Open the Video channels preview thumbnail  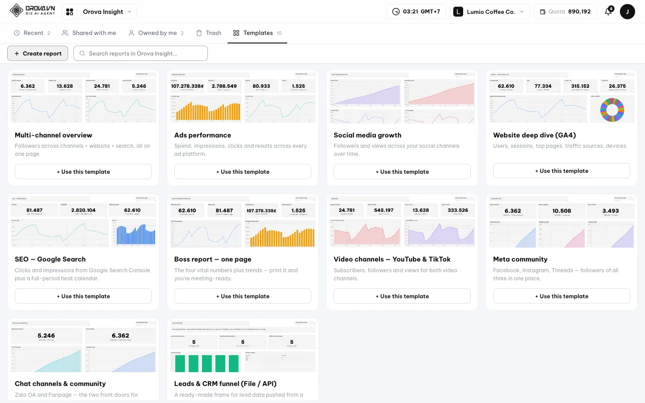coord(402,222)
